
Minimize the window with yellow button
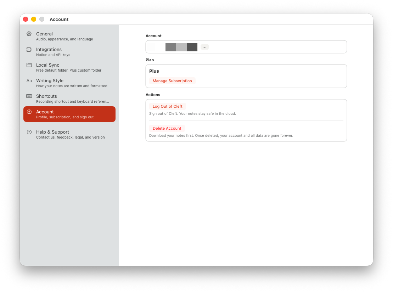34,19
